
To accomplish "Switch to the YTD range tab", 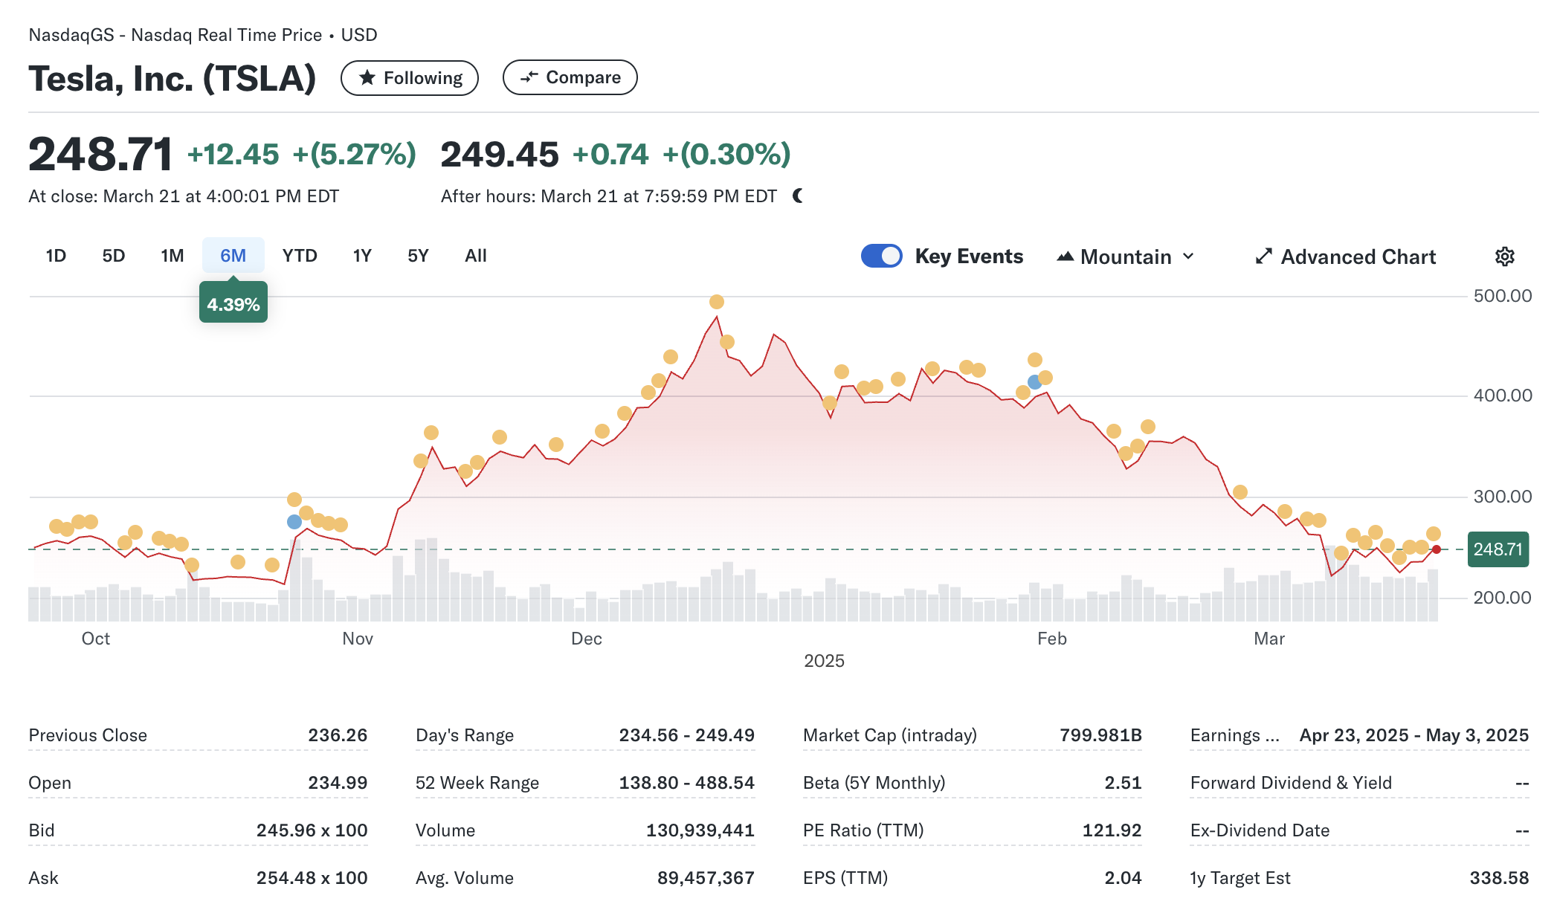I will pyautogui.click(x=300, y=256).
